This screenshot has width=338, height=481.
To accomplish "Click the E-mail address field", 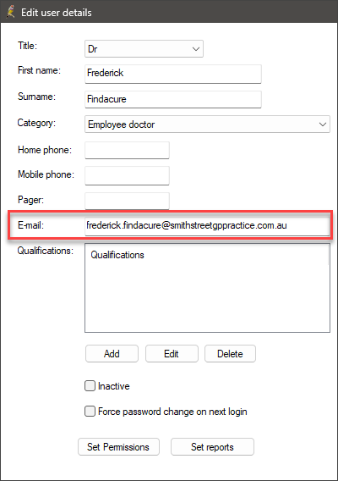I will 207,226.
